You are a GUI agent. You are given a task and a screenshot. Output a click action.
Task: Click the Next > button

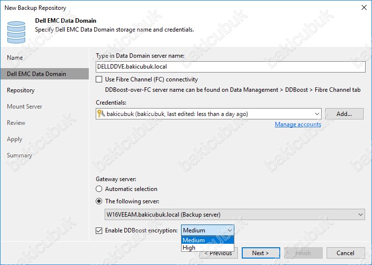[x=260, y=253]
